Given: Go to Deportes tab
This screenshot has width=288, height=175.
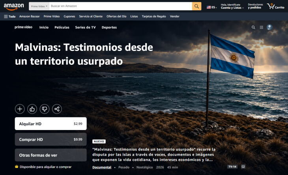Looking at the screenshot, I should point(109,27).
